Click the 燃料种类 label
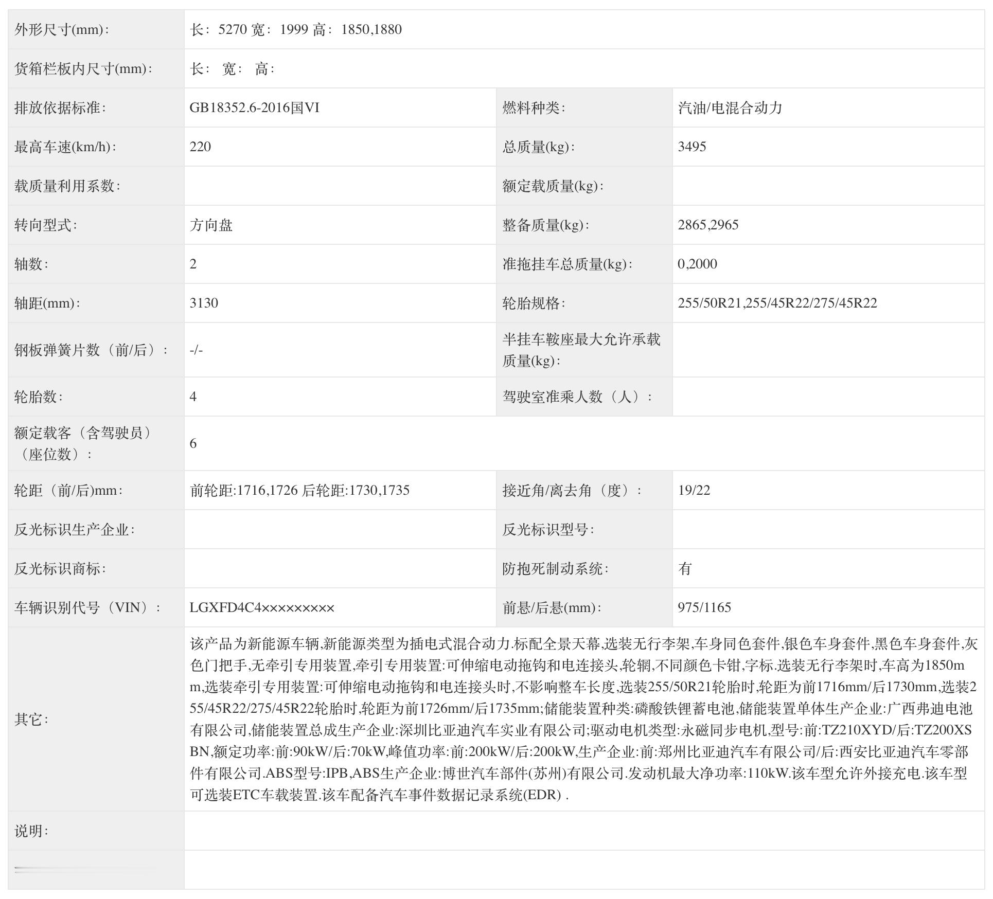Image resolution: width=993 pixels, height=899 pixels. tap(534, 107)
